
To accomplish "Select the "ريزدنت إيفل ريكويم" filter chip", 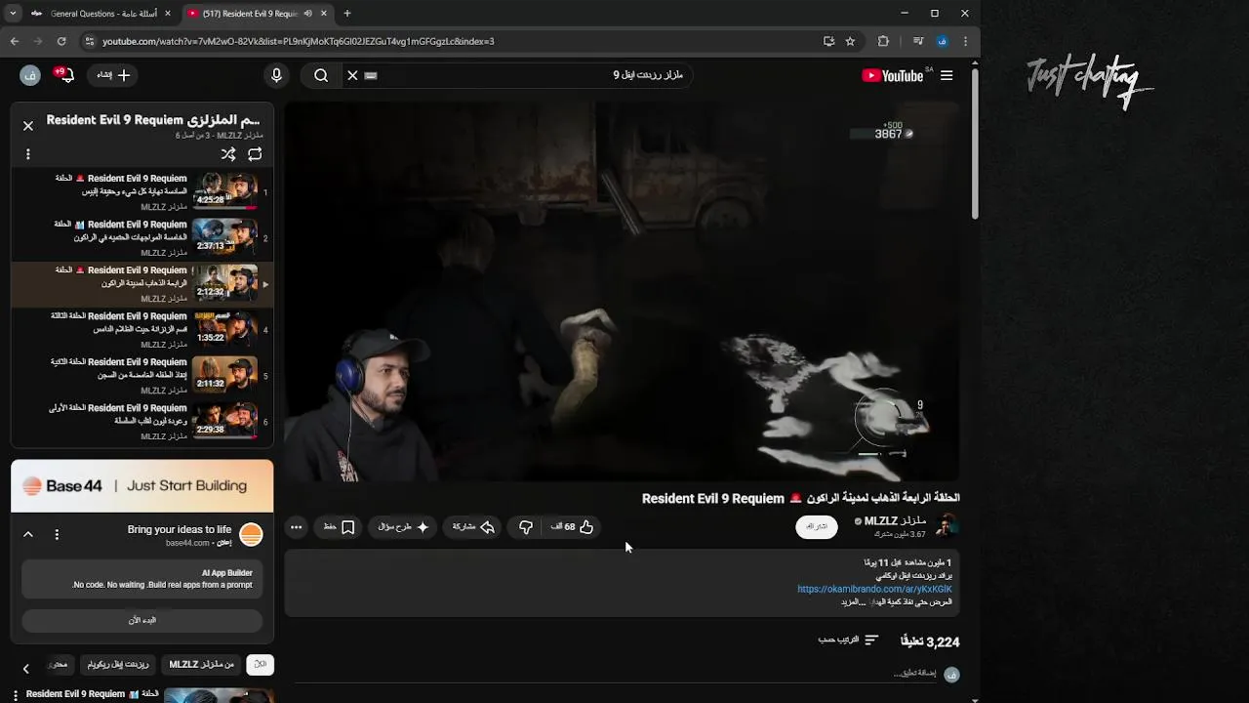I will pyautogui.click(x=118, y=664).
